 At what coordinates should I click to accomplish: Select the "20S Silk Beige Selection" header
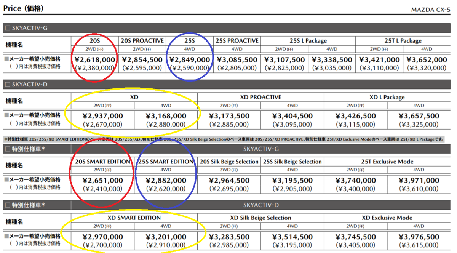pyautogui.click(x=229, y=162)
